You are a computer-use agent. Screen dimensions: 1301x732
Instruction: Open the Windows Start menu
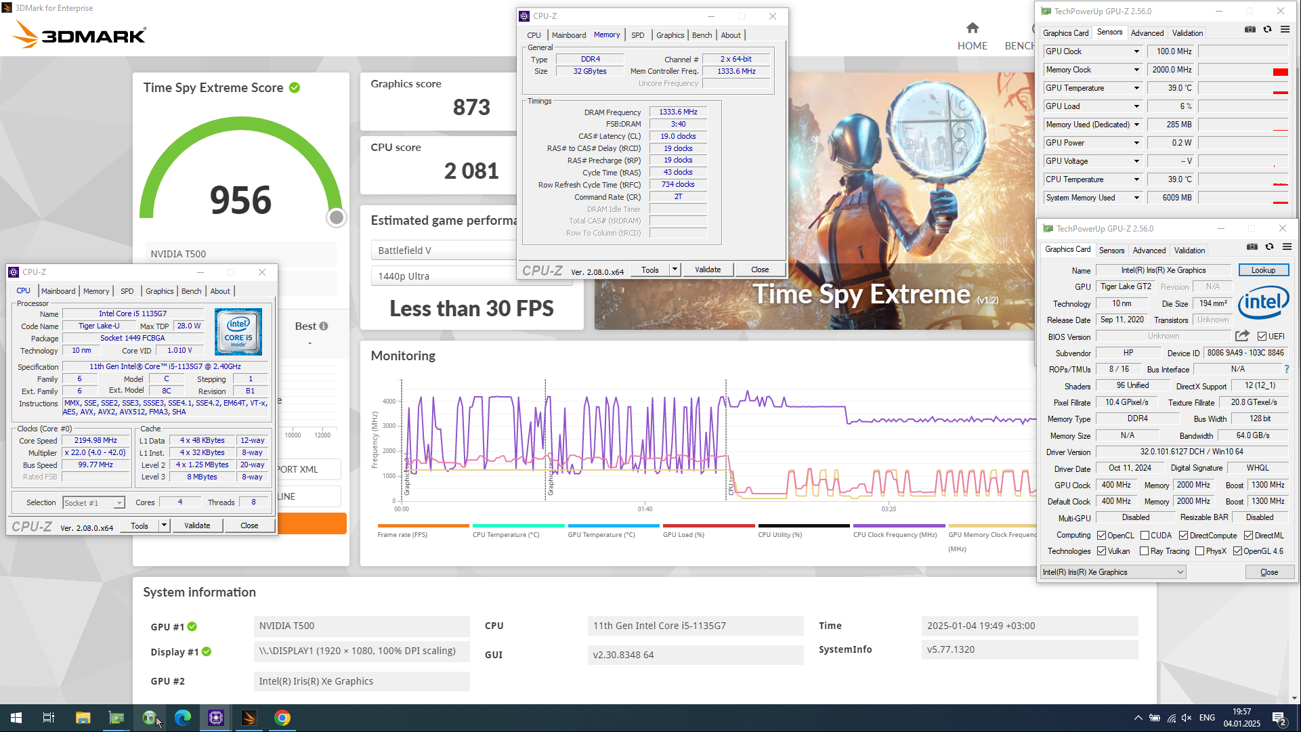point(16,718)
